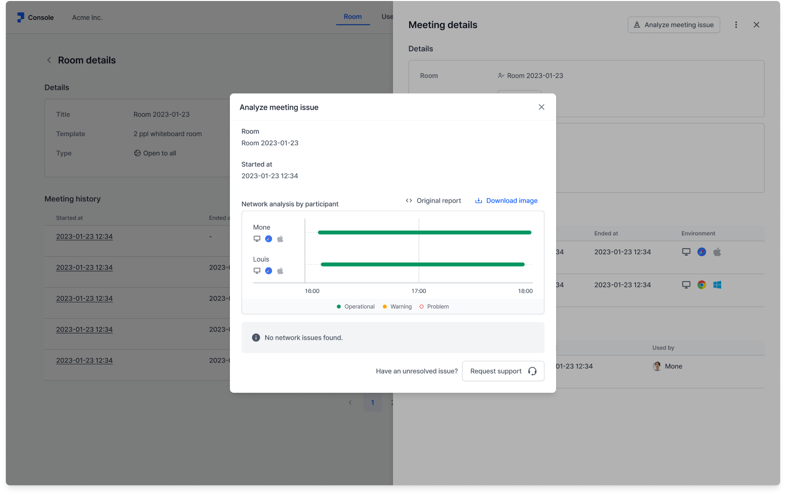Click the Mone participant name in chart
The width and height of the screenshot is (786, 496).
[262, 227]
